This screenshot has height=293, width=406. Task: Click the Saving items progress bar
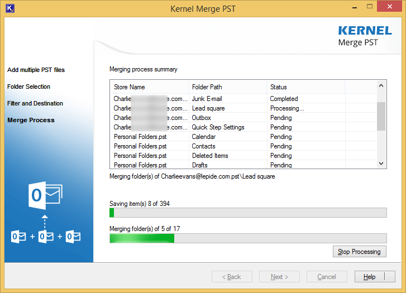point(248,213)
